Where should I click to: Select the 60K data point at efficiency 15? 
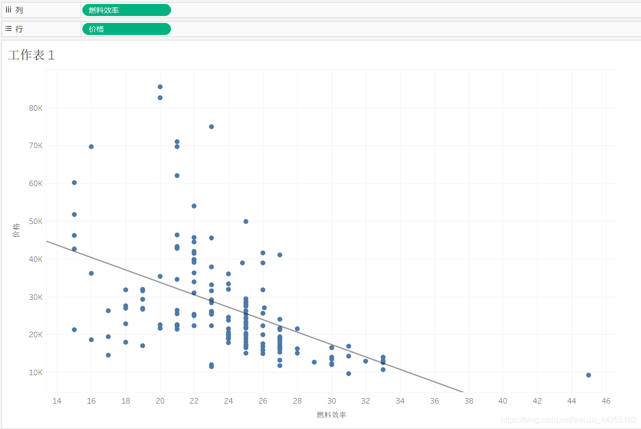tap(74, 183)
